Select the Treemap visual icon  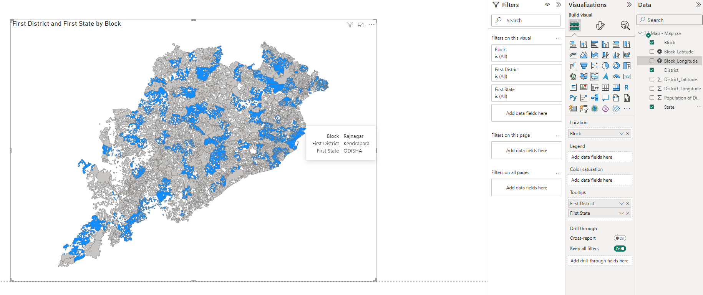[x=627, y=66]
